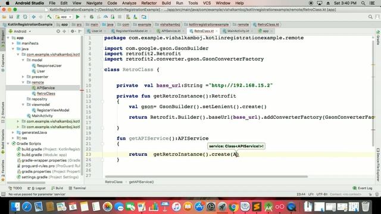Click the Scroll from Source target icon
This screenshot has width=381, height=214.
(x=58, y=32)
